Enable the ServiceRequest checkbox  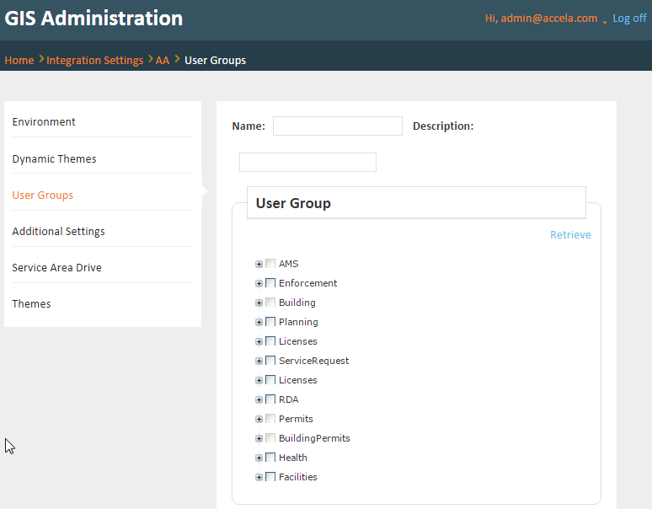click(270, 361)
